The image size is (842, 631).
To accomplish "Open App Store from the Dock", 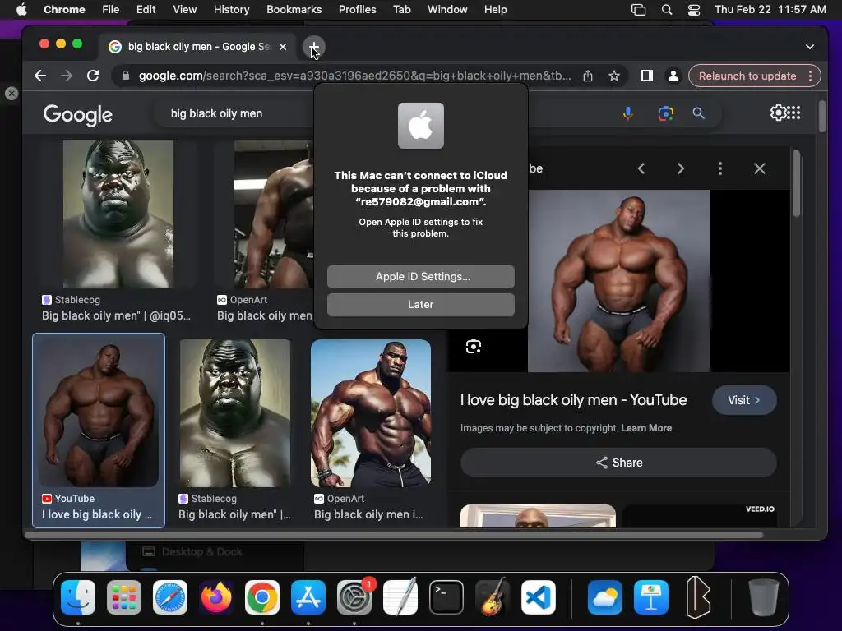I will coord(308,597).
